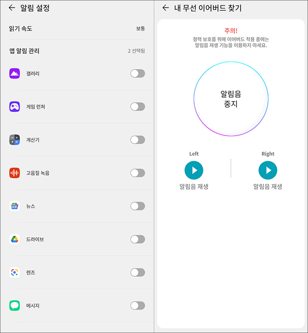Enable notifications for 갤러리
Screen dimensions: 308x333
138,73
